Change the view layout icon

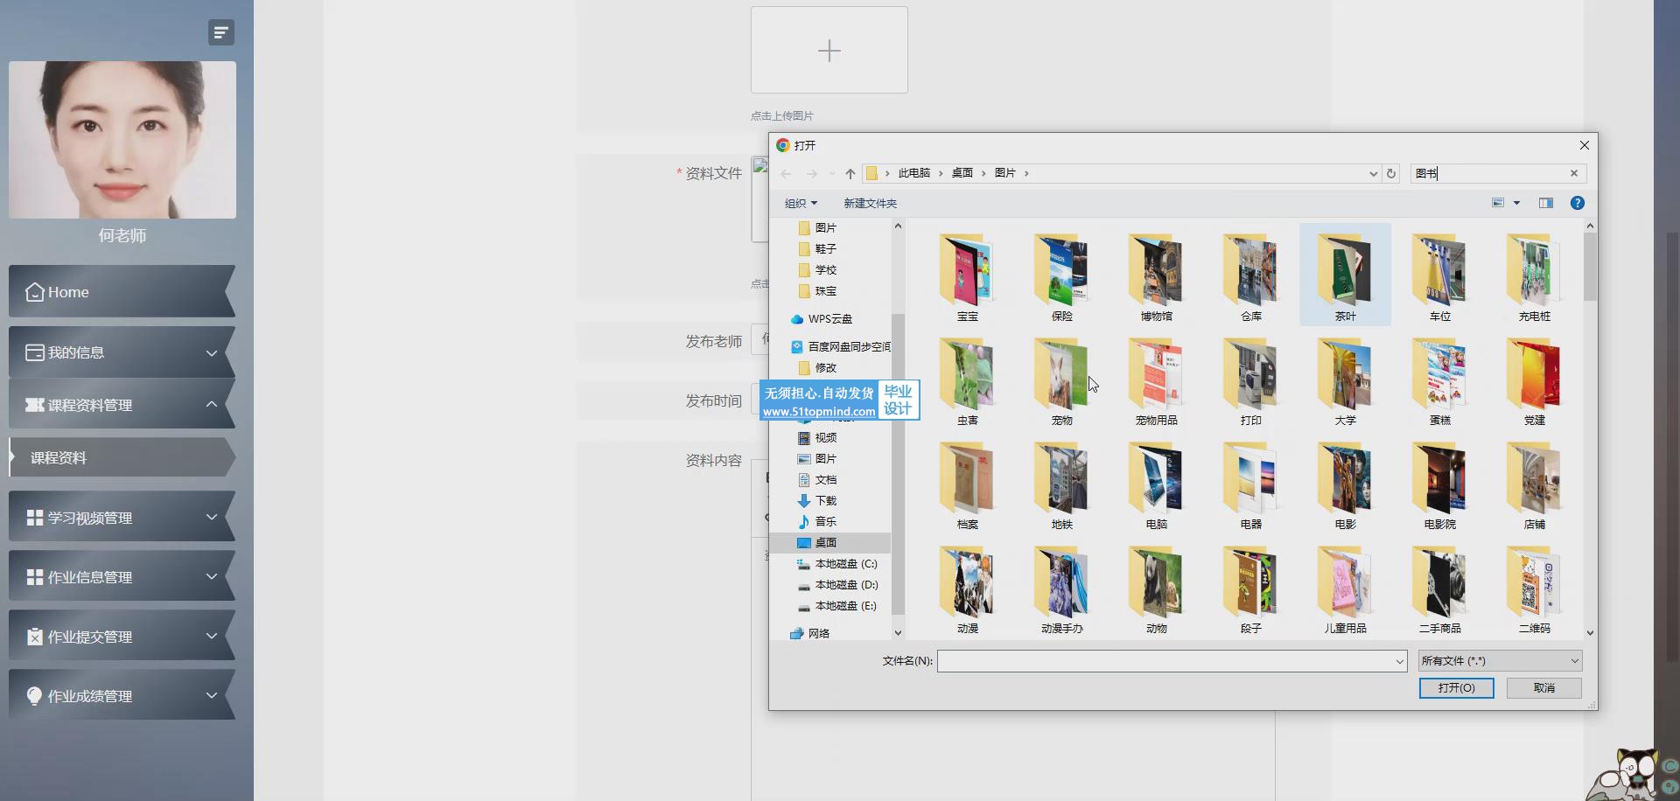pyautogui.click(x=1498, y=203)
